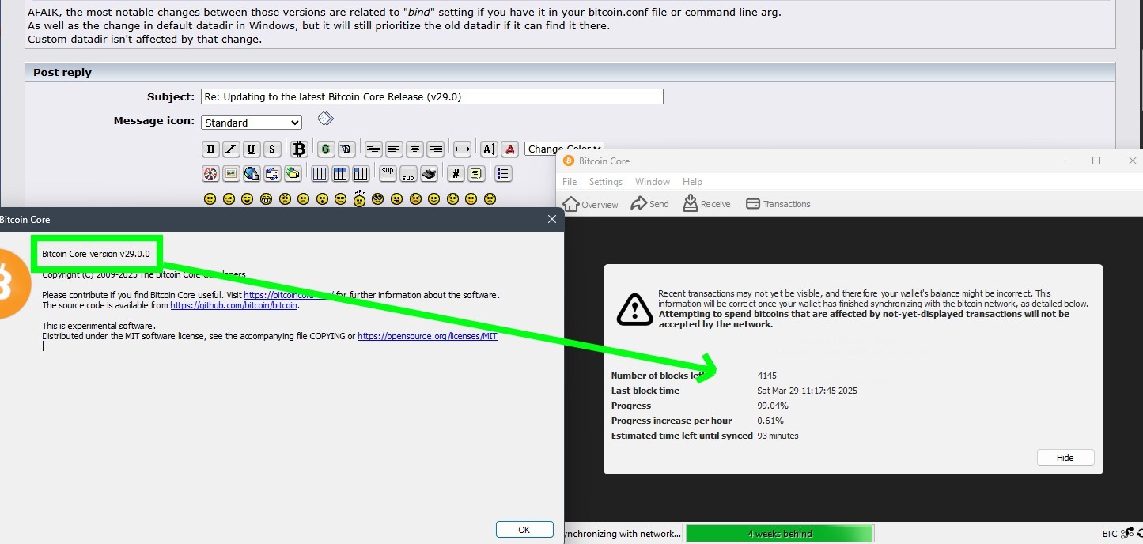The image size is (1143, 544).
Task: Switch to the Send tab
Action: (x=649, y=204)
